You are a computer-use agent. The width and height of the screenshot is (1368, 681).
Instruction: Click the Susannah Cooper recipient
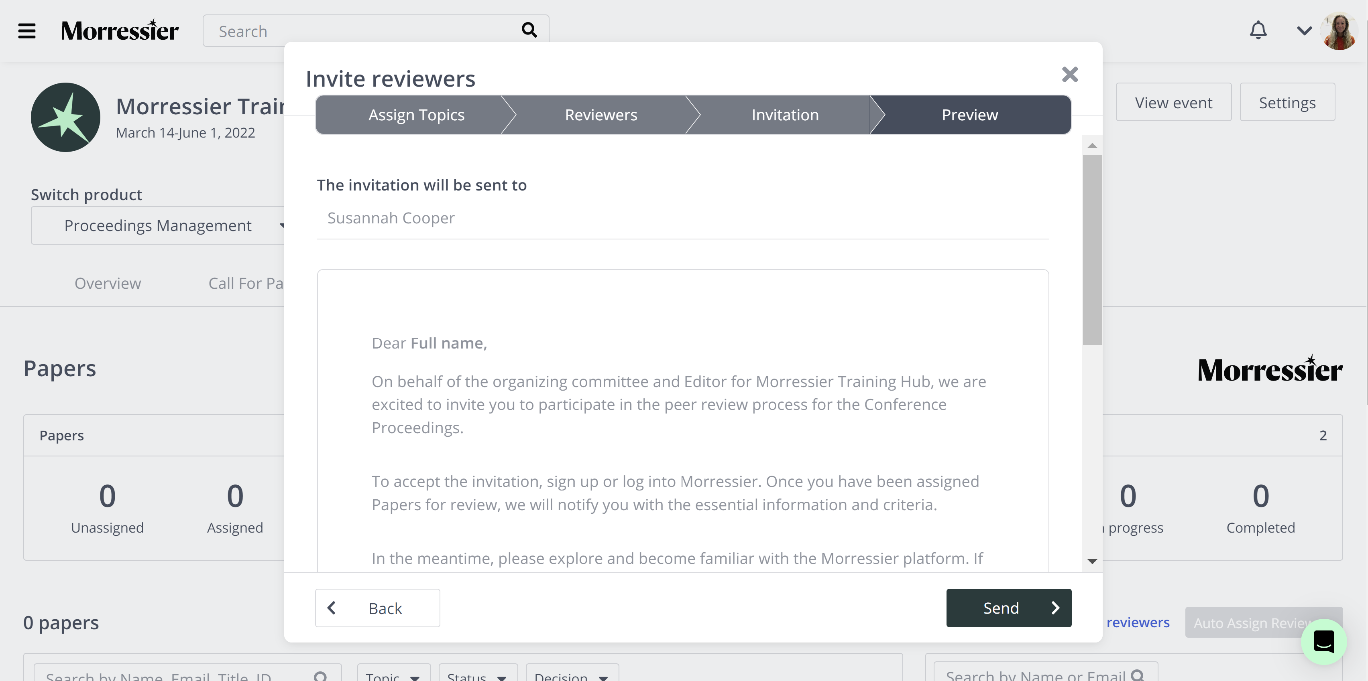(391, 218)
